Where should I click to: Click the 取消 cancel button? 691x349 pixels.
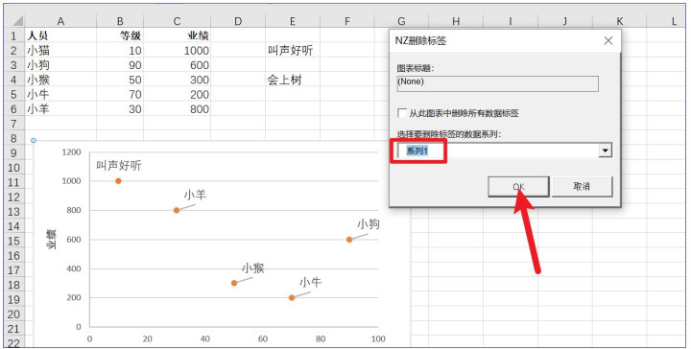pyautogui.click(x=582, y=187)
